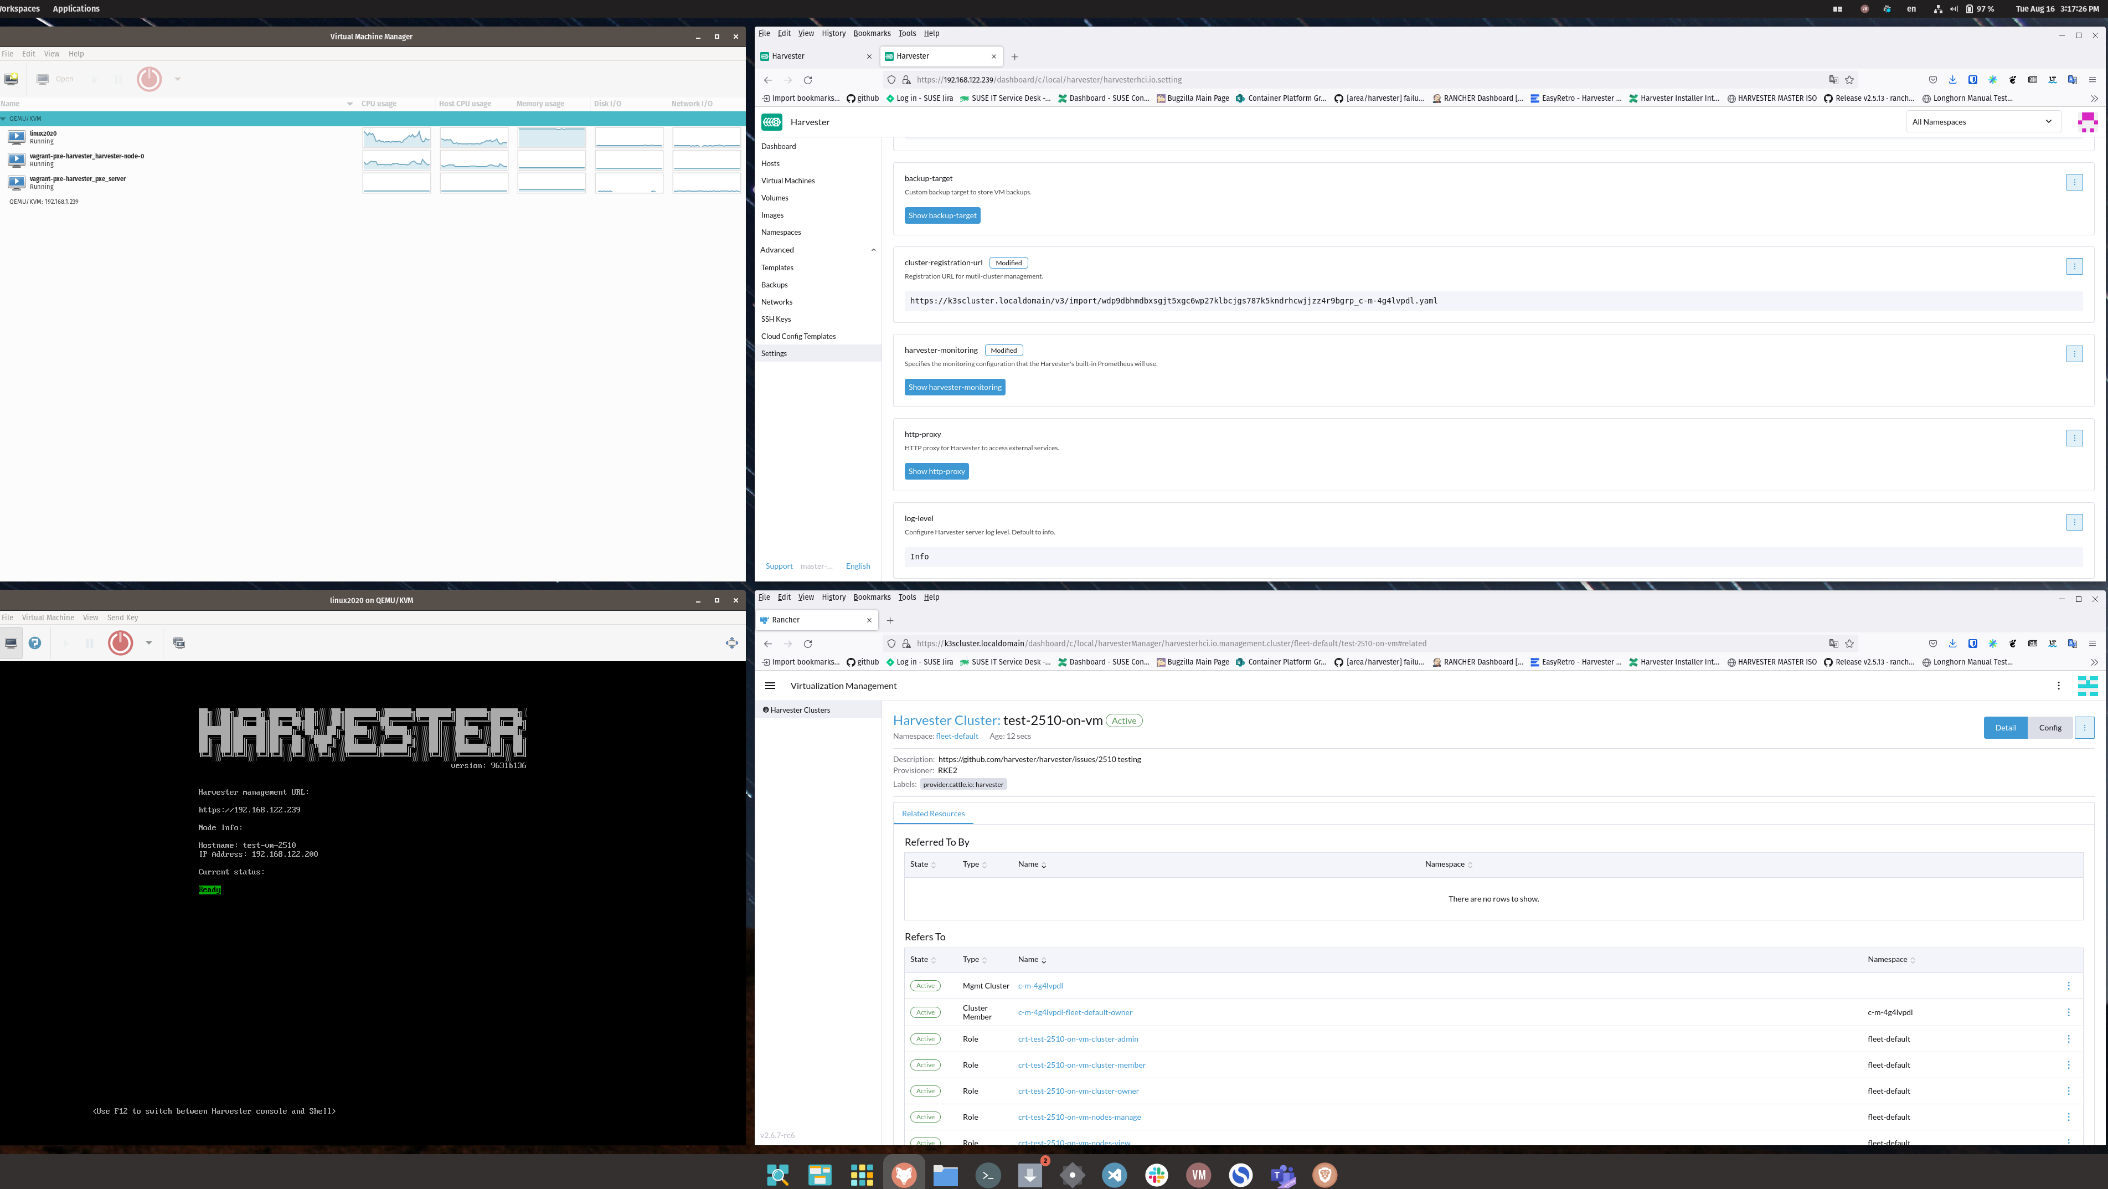Click the full-screen icon in the VM console toolbar
The image size is (2108, 1189).
tap(731, 642)
